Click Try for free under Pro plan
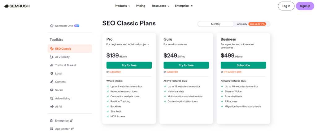 129,65
